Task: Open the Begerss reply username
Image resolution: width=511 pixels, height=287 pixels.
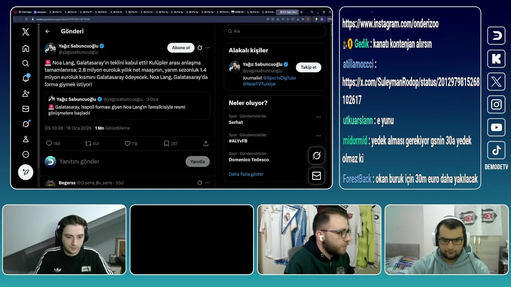Action: coord(67,183)
